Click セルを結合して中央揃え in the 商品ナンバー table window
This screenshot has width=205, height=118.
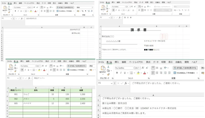[76, 70]
